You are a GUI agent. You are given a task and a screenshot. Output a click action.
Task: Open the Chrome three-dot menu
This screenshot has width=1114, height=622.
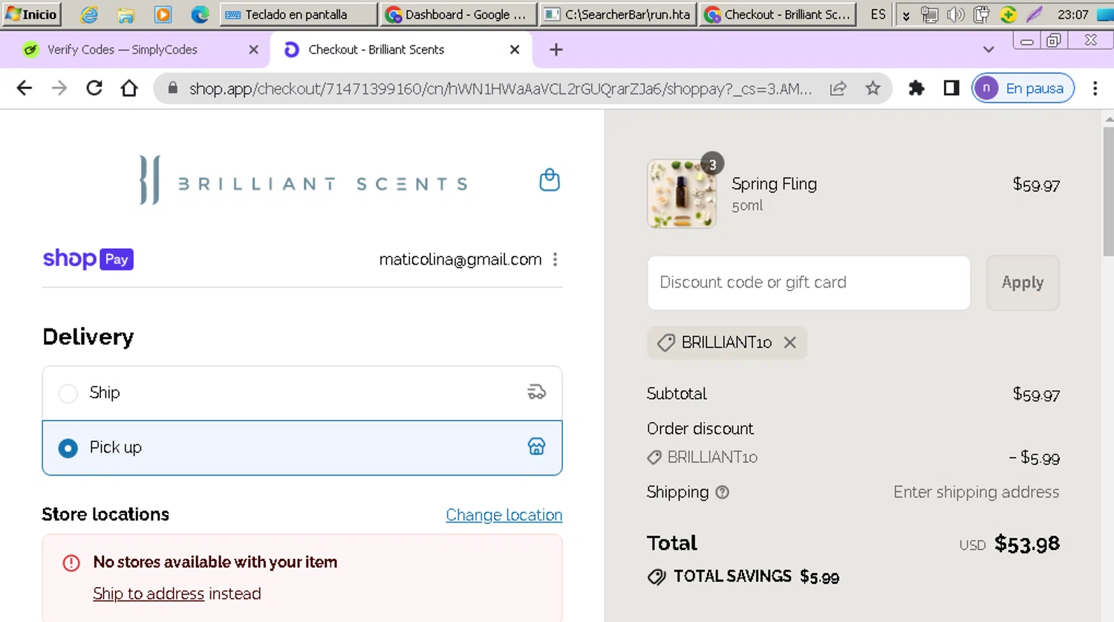pos(1095,88)
